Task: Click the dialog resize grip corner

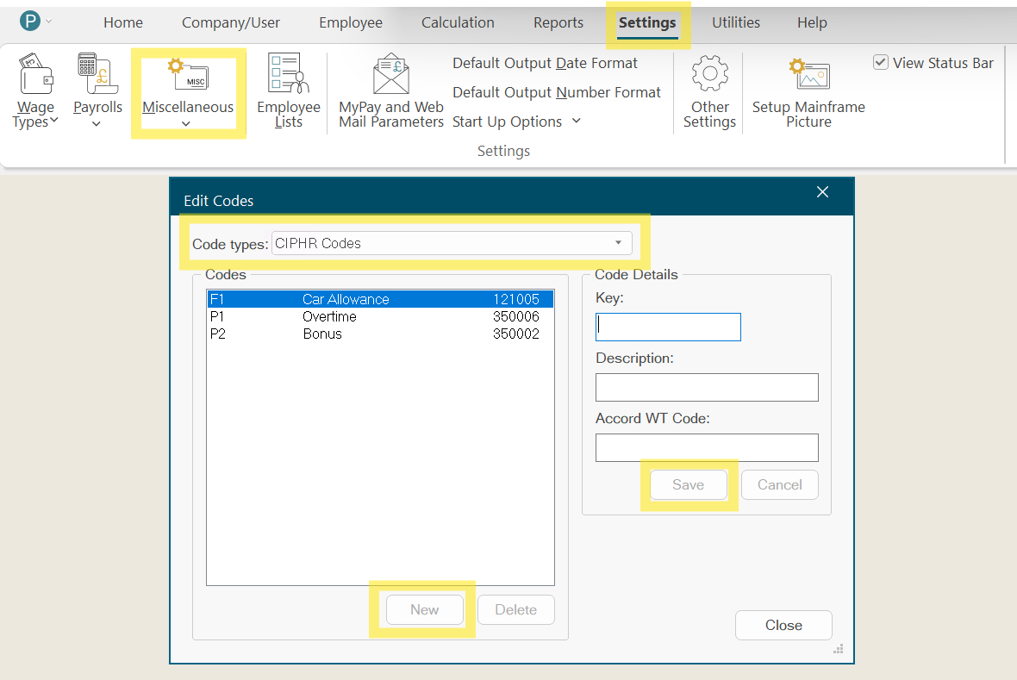Action: click(x=838, y=649)
